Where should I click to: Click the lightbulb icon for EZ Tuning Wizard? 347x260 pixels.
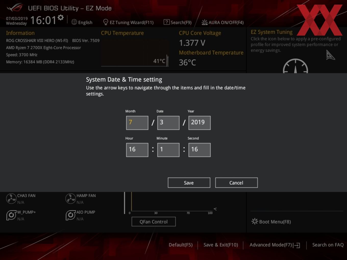click(106, 22)
